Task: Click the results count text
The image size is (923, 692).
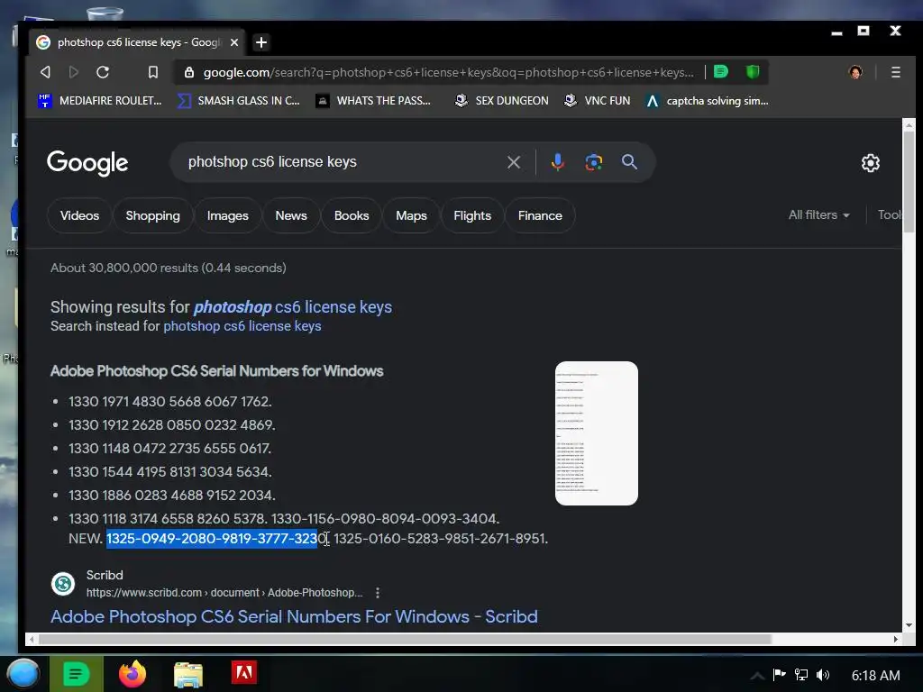Action: point(169,268)
